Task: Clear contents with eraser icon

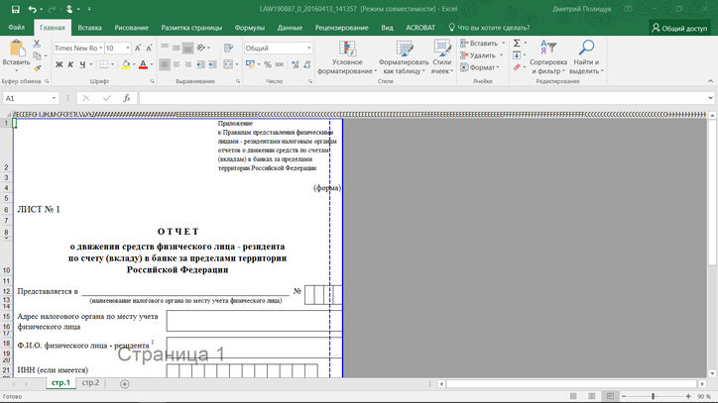Action: click(x=517, y=67)
